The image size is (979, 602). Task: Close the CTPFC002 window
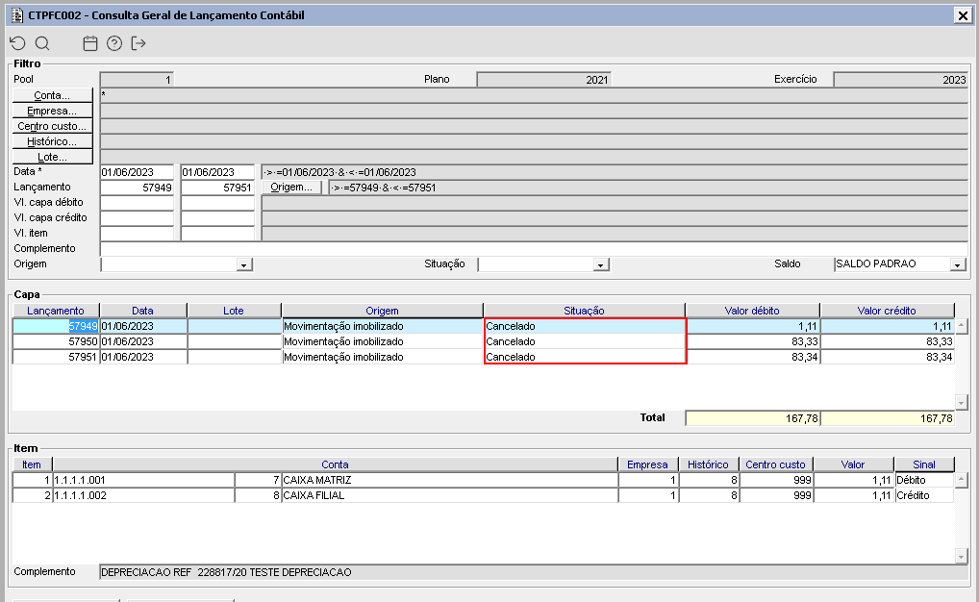(x=963, y=15)
